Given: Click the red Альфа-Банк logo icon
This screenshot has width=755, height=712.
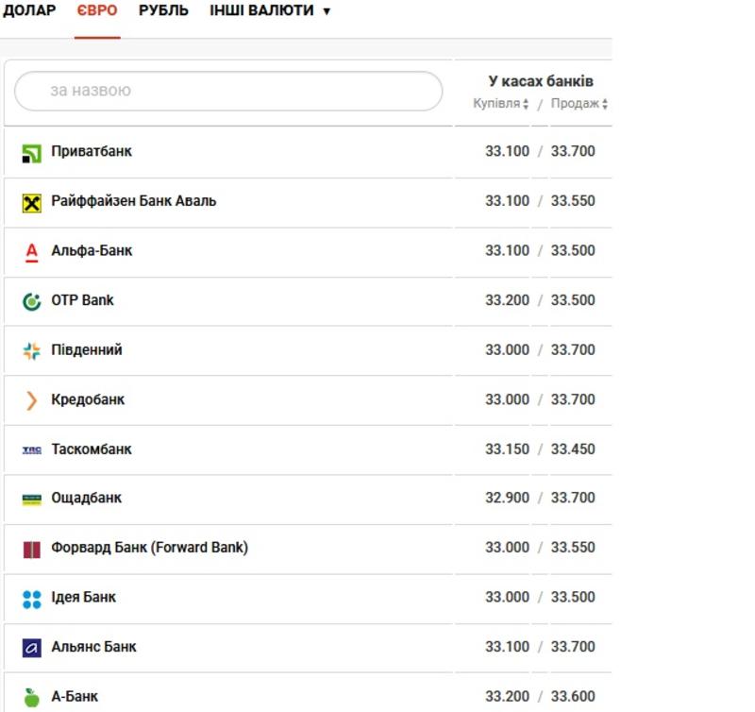Looking at the screenshot, I should [x=32, y=252].
